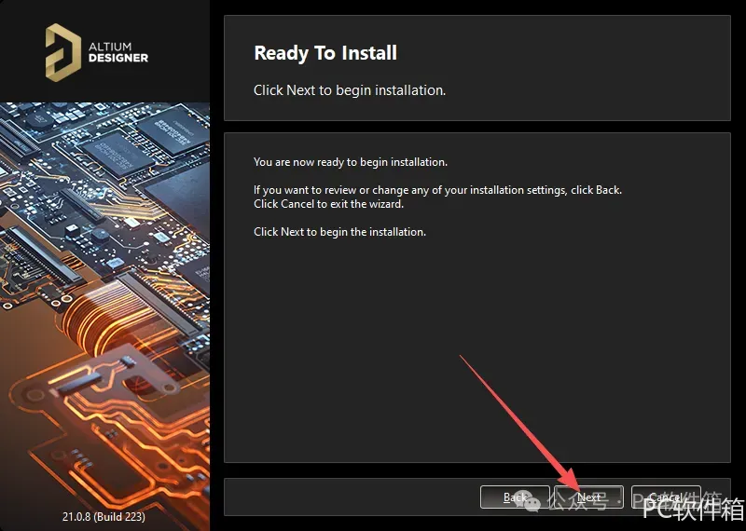Click the ALTIUM DESIGNER wordmark text
This screenshot has width=746, height=531.
[118, 52]
